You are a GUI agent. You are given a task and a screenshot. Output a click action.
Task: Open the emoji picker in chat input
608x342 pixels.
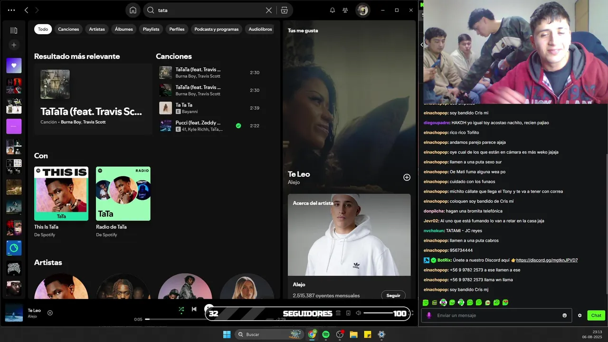[x=565, y=315]
